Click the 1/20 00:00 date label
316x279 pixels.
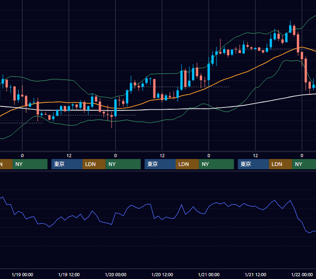pos(115,274)
